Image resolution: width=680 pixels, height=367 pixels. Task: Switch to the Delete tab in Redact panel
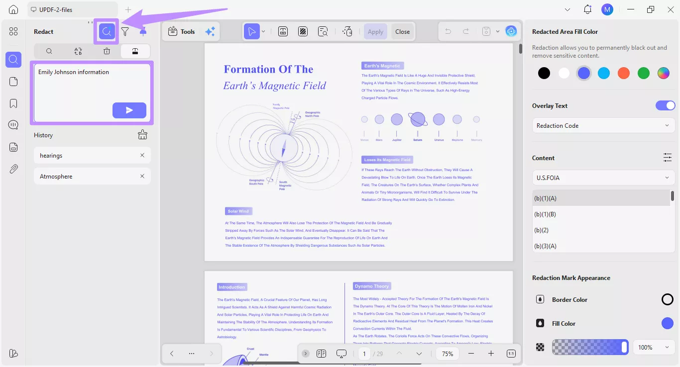pos(107,51)
